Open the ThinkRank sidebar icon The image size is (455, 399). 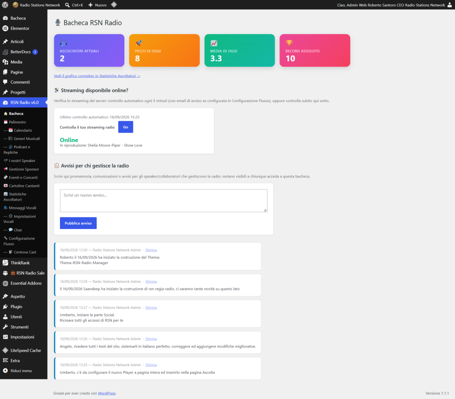[x=5, y=263]
